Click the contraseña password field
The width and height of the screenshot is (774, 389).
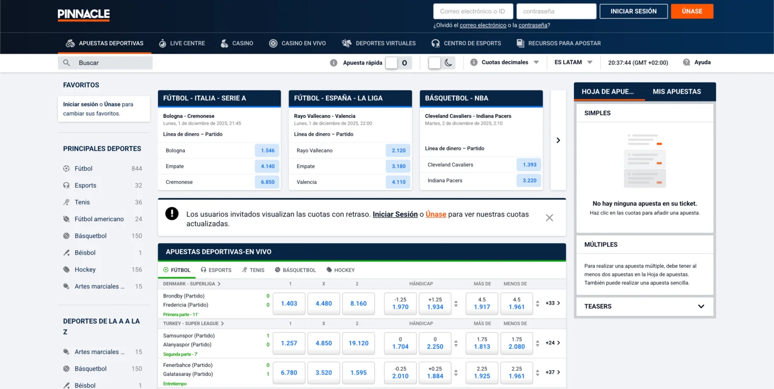[x=556, y=11]
